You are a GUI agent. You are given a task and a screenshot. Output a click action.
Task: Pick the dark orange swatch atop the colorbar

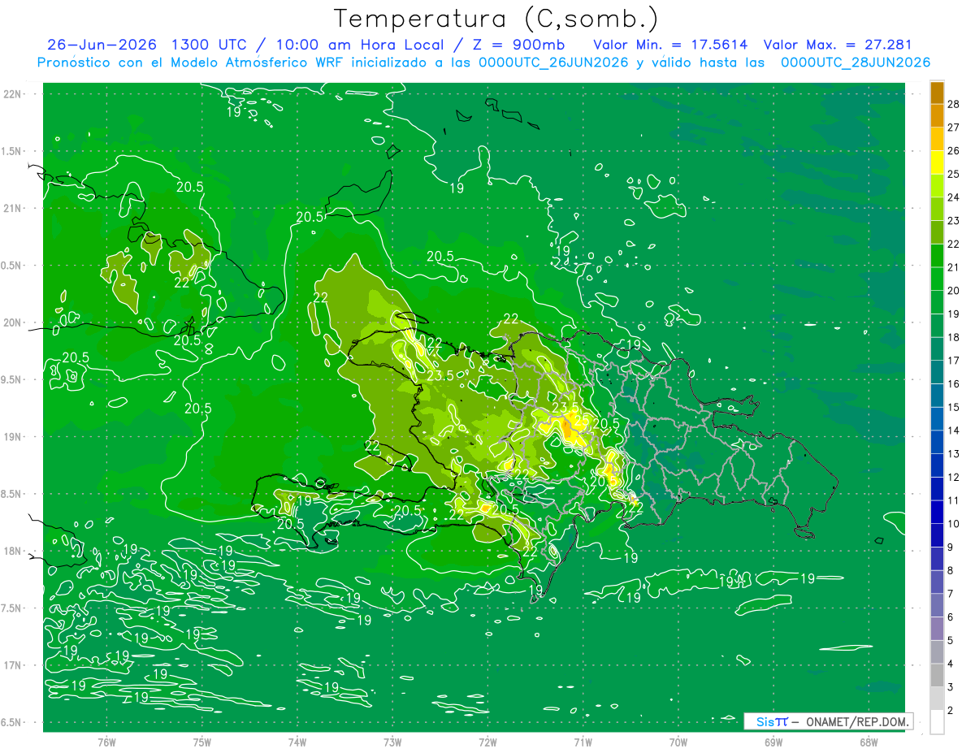pos(937,92)
